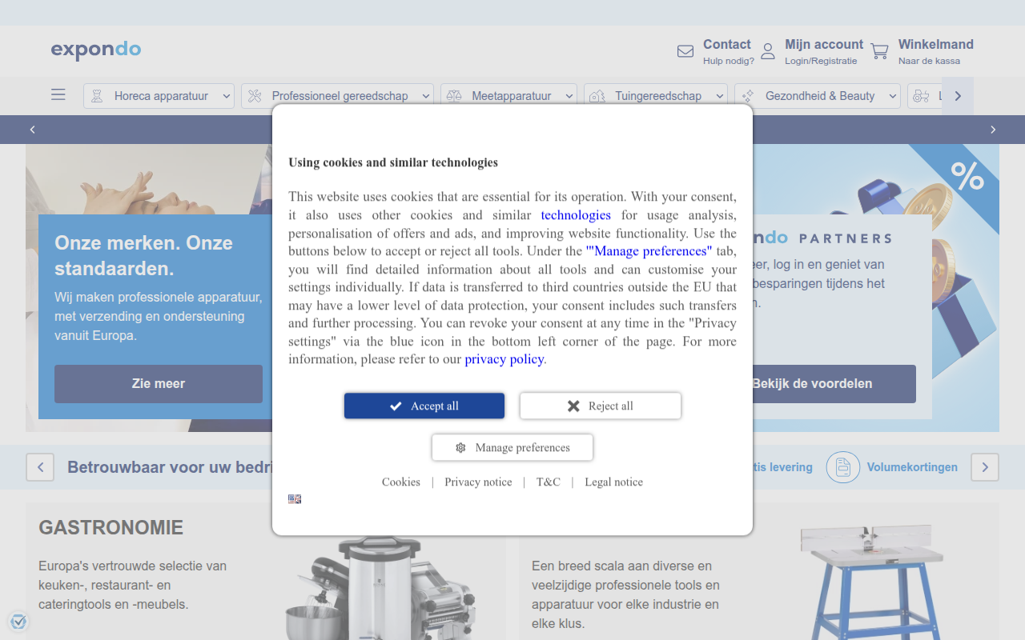
Task: Open the T&C link
Action: tap(549, 482)
